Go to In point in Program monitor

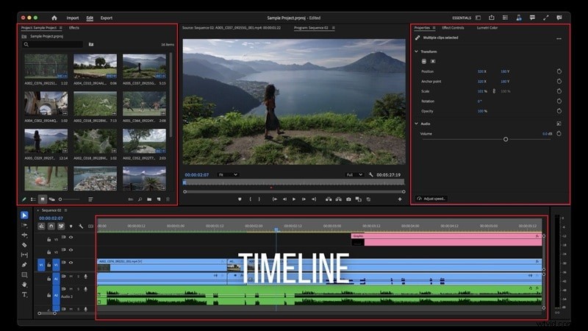pos(275,199)
